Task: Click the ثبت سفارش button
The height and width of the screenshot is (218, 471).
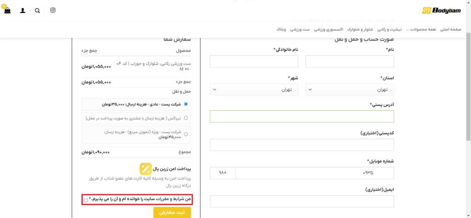Action: [x=172, y=212]
